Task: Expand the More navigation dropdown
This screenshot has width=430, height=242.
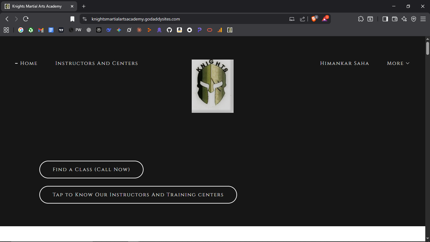Action: click(x=398, y=63)
